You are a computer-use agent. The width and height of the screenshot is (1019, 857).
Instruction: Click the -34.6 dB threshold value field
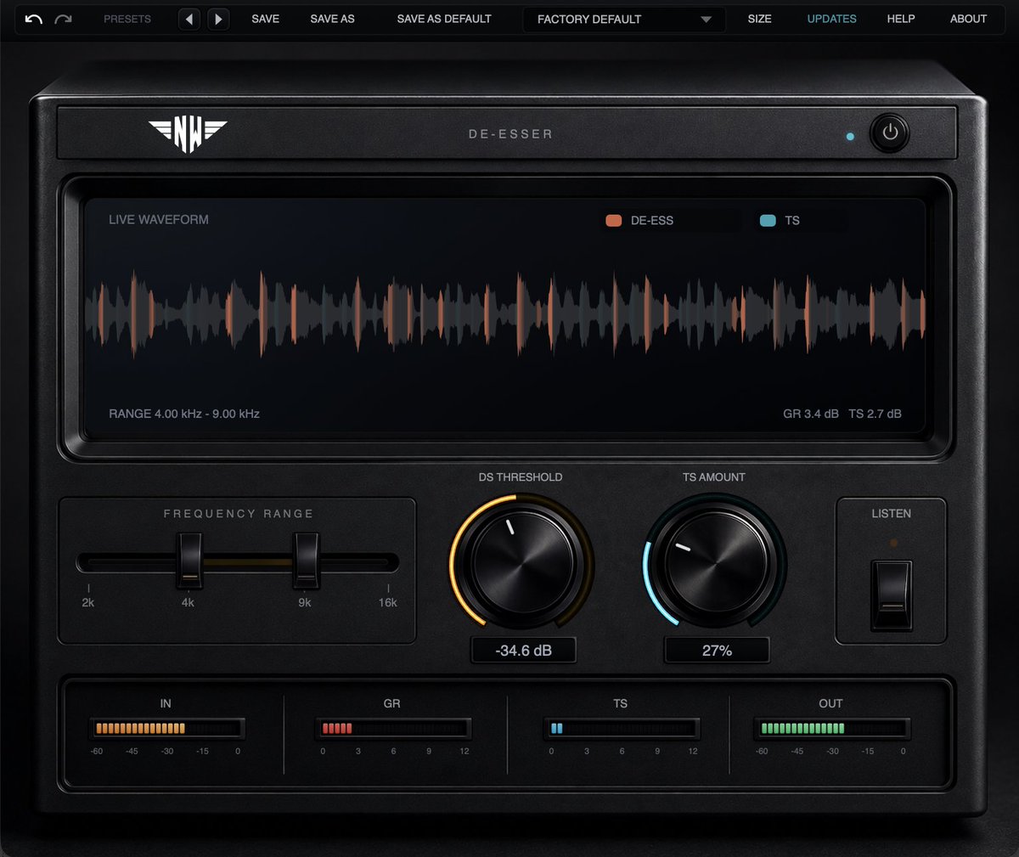(523, 651)
